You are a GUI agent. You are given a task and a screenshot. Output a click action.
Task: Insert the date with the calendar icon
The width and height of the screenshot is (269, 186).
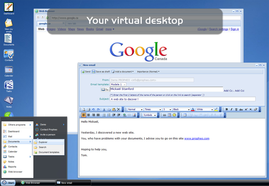[x=169, y=115]
